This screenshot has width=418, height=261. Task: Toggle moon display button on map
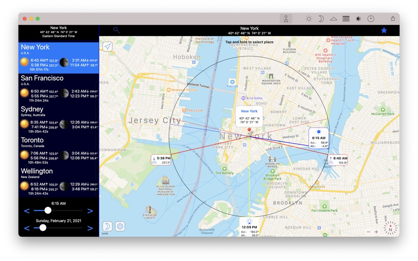(107, 226)
